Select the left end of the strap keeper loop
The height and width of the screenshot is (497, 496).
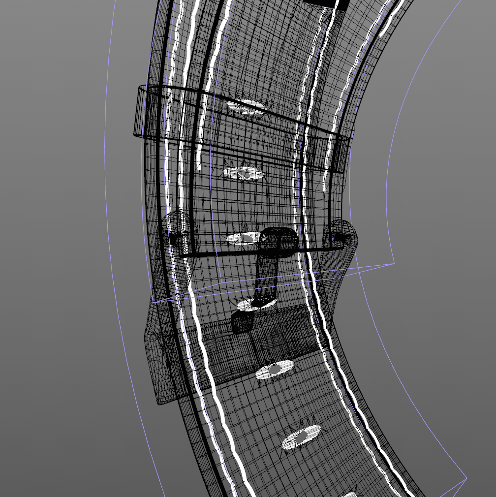pyautogui.click(x=141, y=111)
